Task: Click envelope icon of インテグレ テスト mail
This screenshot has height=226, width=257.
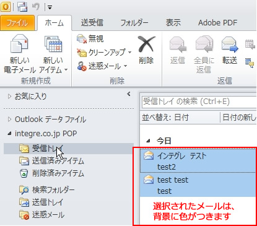Action: point(149,155)
